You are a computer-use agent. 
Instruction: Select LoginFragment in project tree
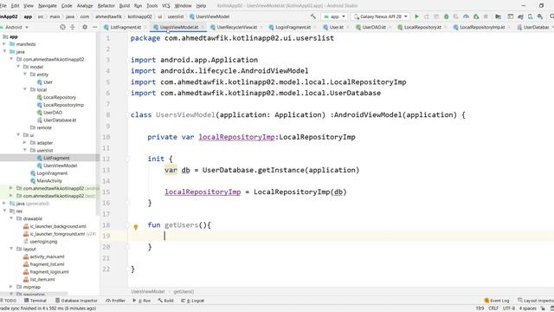[x=52, y=173]
